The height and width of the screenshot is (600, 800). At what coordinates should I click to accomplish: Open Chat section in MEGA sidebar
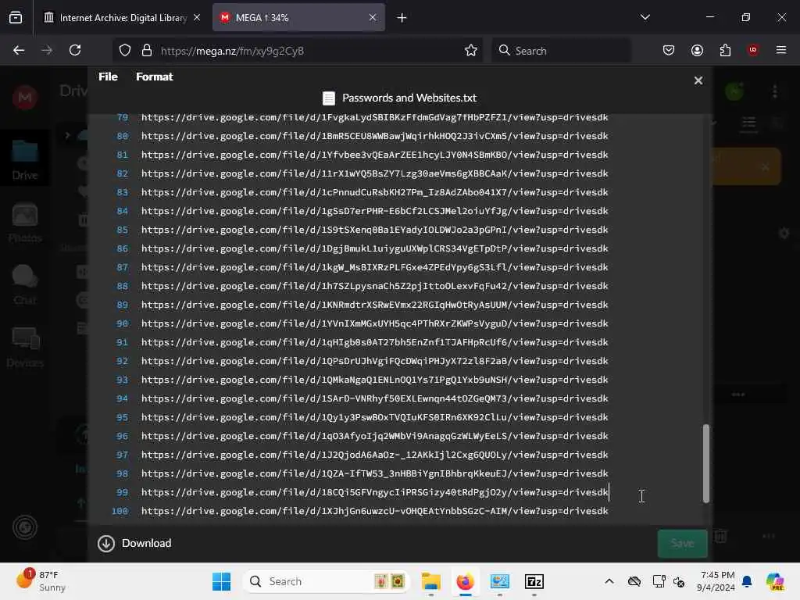[24, 284]
